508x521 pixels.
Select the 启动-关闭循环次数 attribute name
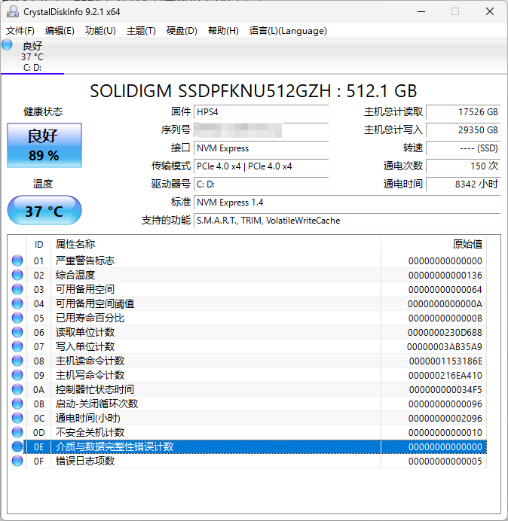(96, 404)
